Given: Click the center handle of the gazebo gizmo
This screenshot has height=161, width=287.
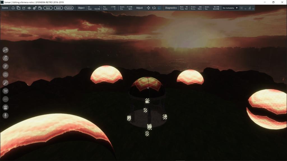Looking at the screenshot, I should [x=145, y=110].
